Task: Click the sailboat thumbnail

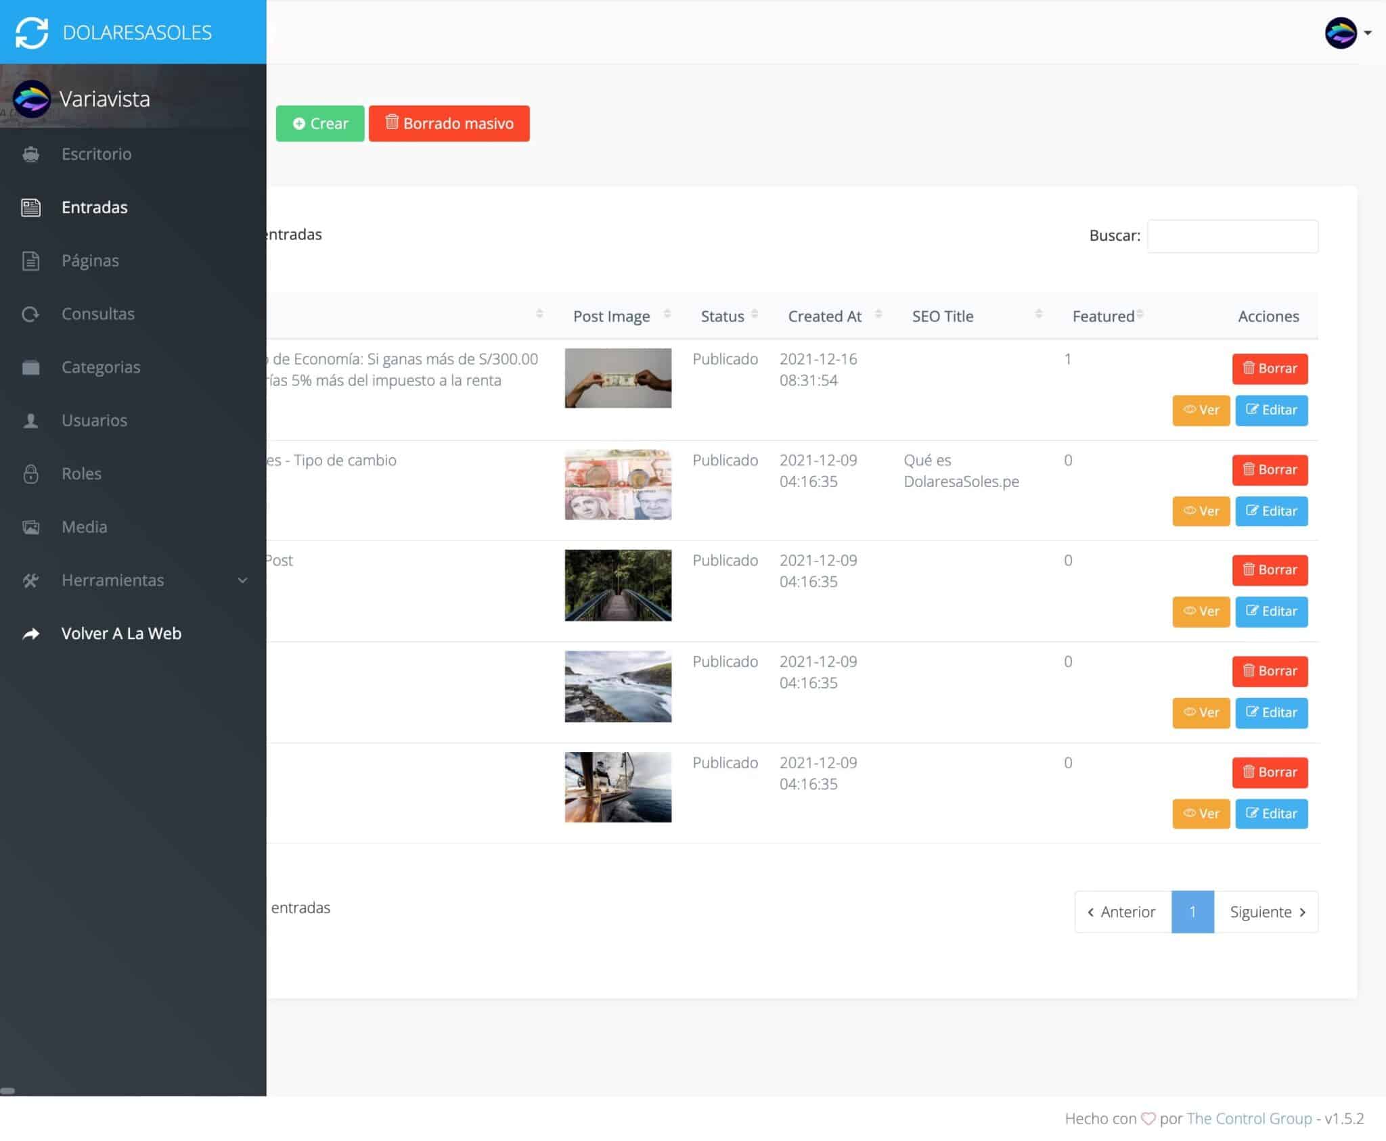Action: click(x=618, y=787)
